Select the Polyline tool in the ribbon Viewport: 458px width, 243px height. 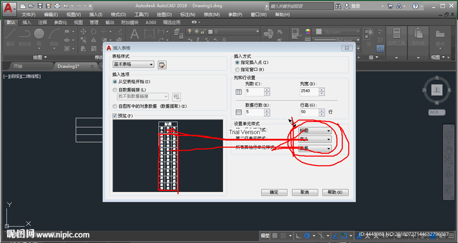pos(25,37)
